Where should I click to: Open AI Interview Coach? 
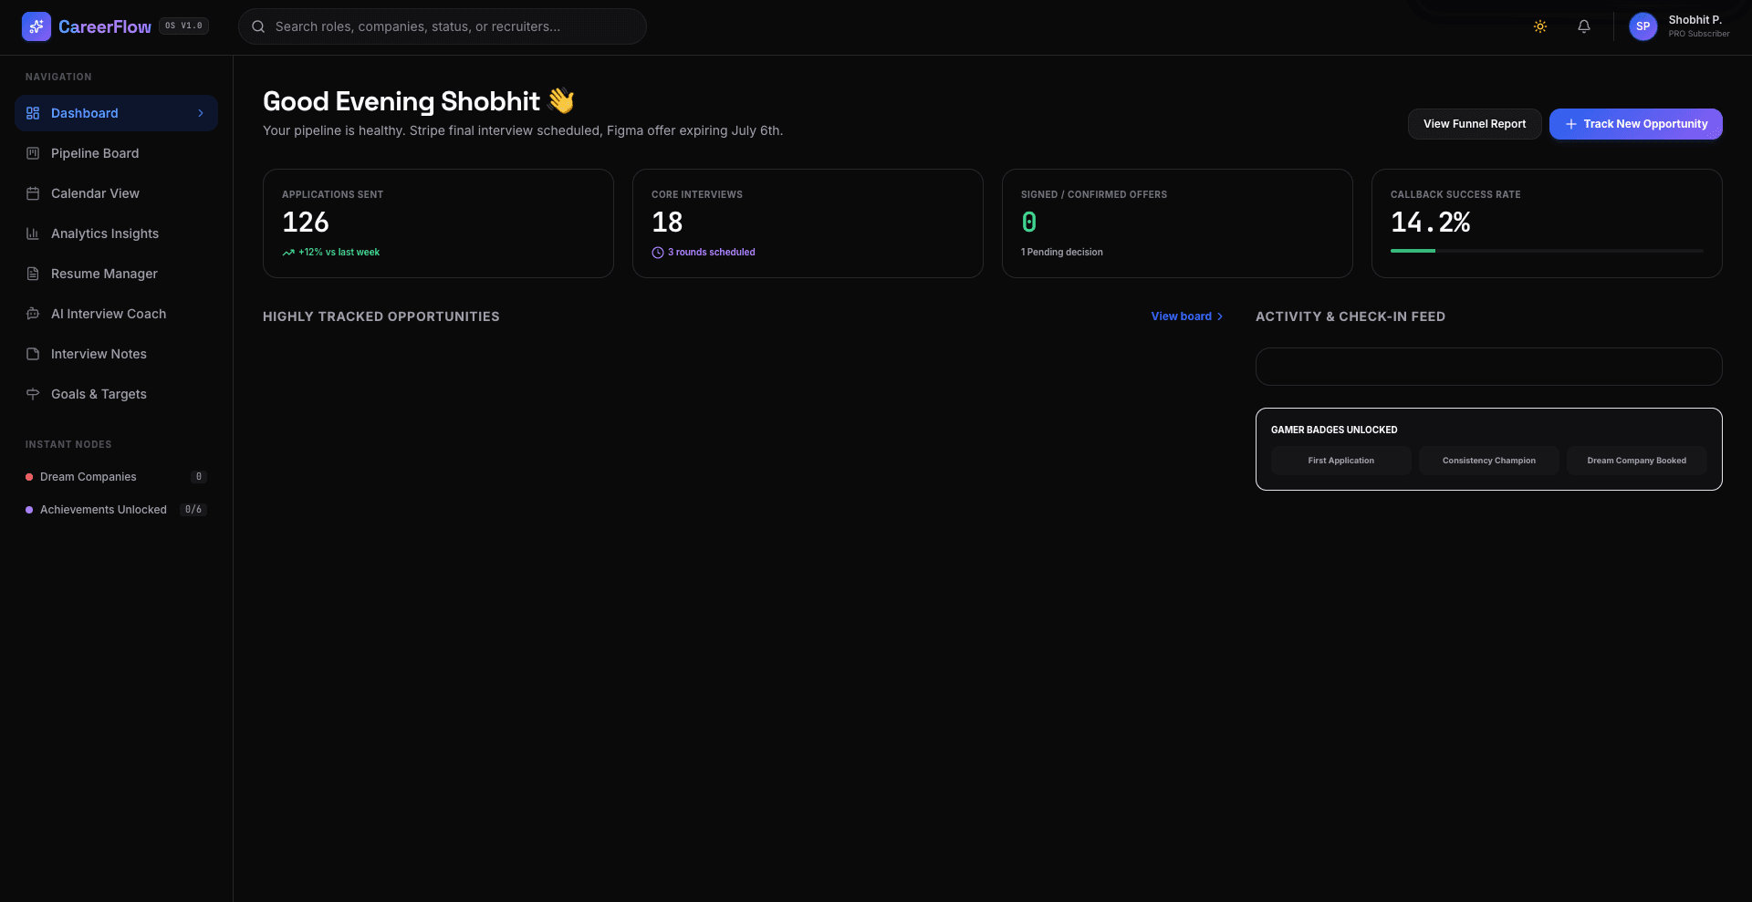(116, 314)
